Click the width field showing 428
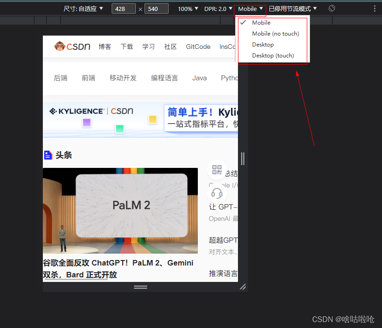382x328 pixels. (124, 9)
